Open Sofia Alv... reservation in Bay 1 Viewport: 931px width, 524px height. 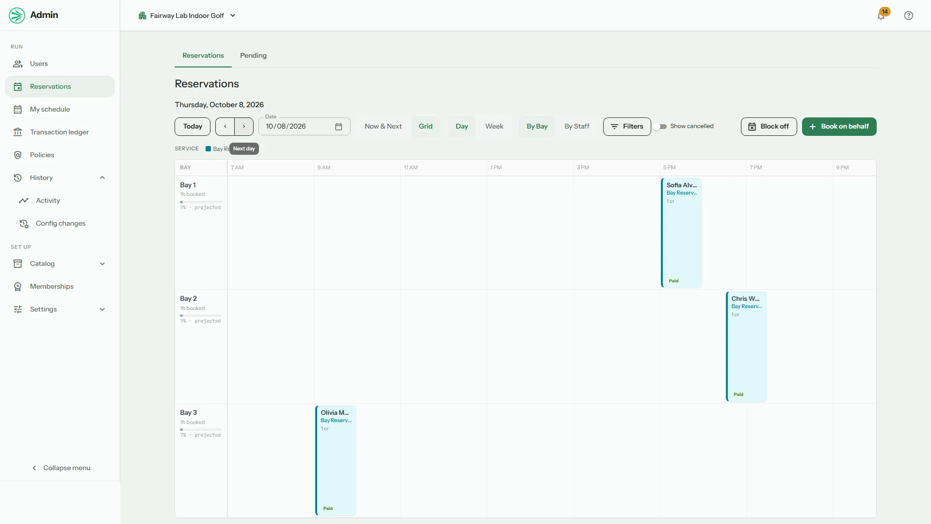coord(681,232)
